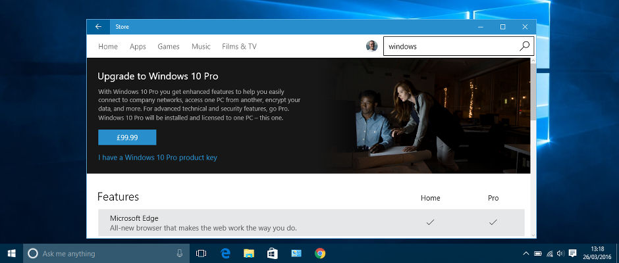This screenshot has height=263, width=619.
Task: Click the 'Upgrade to Windows 10 Pro' heading
Action: [158, 76]
